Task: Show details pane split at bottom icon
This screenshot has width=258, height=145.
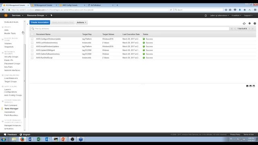Action: click(247, 86)
